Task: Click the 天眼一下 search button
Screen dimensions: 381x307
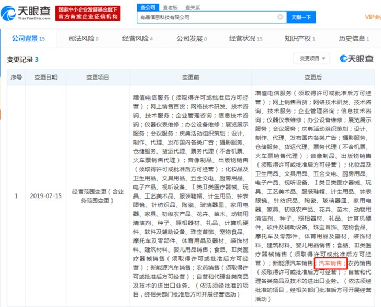Action: coord(301,17)
